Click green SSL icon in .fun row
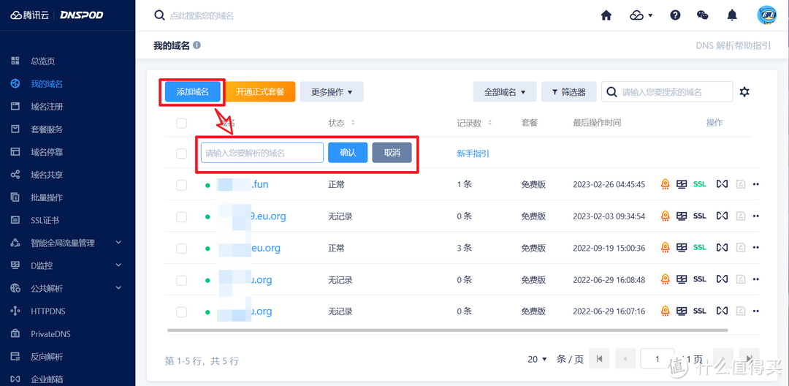This screenshot has height=386, width=789. [x=700, y=184]
